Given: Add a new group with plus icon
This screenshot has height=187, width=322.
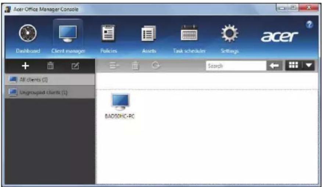Looking at the screenshot, I should pyautogui.click(x=25, y=66).
